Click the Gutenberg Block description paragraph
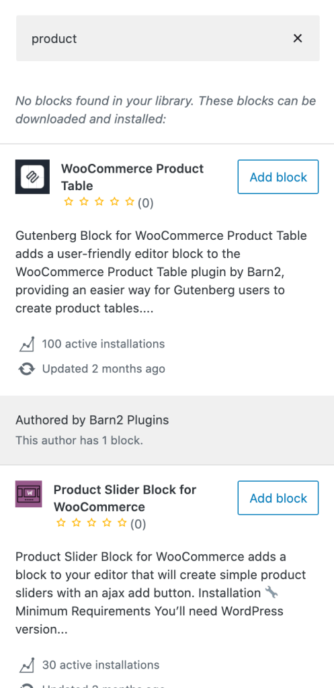 pos(161,272)
